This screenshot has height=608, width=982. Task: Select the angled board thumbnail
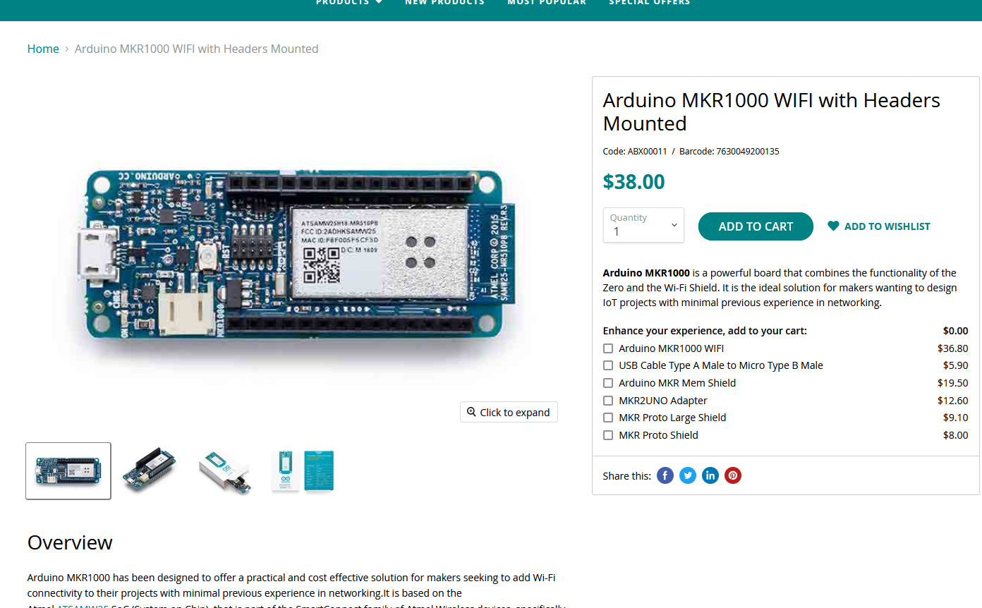click(x=150, y=470)
